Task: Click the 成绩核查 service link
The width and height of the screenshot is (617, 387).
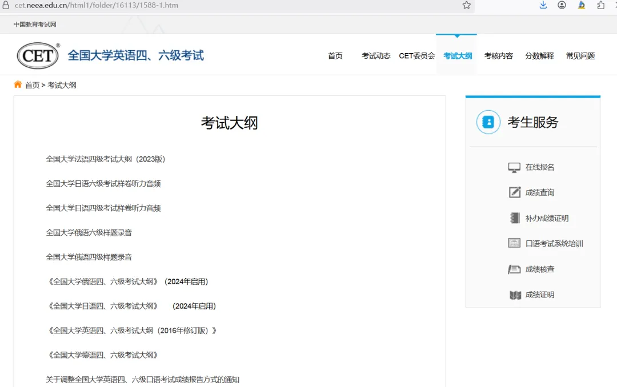Action: pyautogui.click(x=539, y=269)
